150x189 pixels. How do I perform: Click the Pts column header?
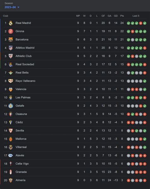(x=122, y=16)
